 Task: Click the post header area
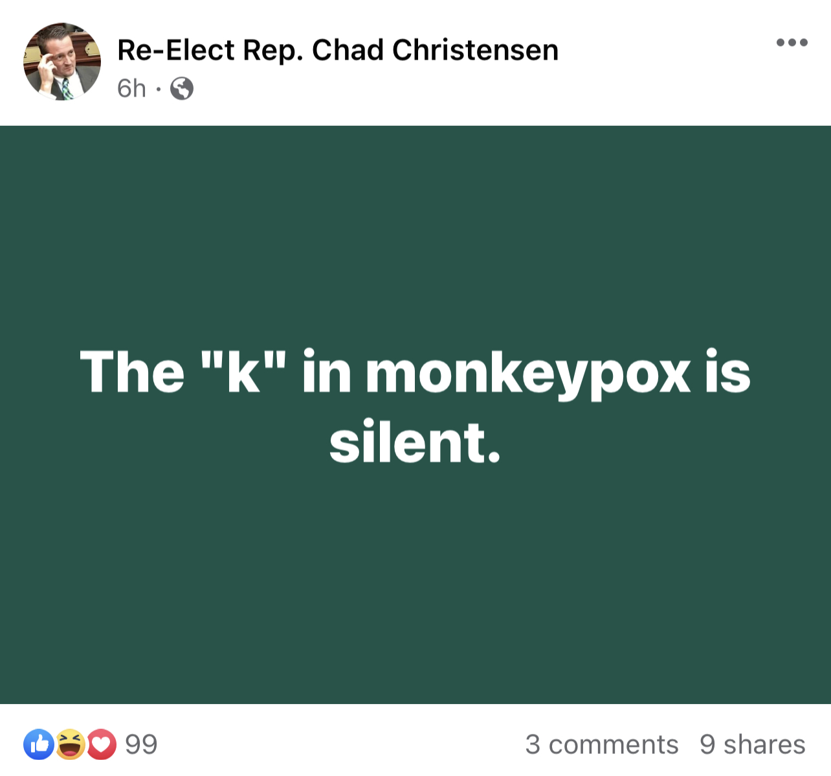[337, 62]
